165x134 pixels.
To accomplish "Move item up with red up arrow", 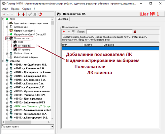I will [23, 14].
